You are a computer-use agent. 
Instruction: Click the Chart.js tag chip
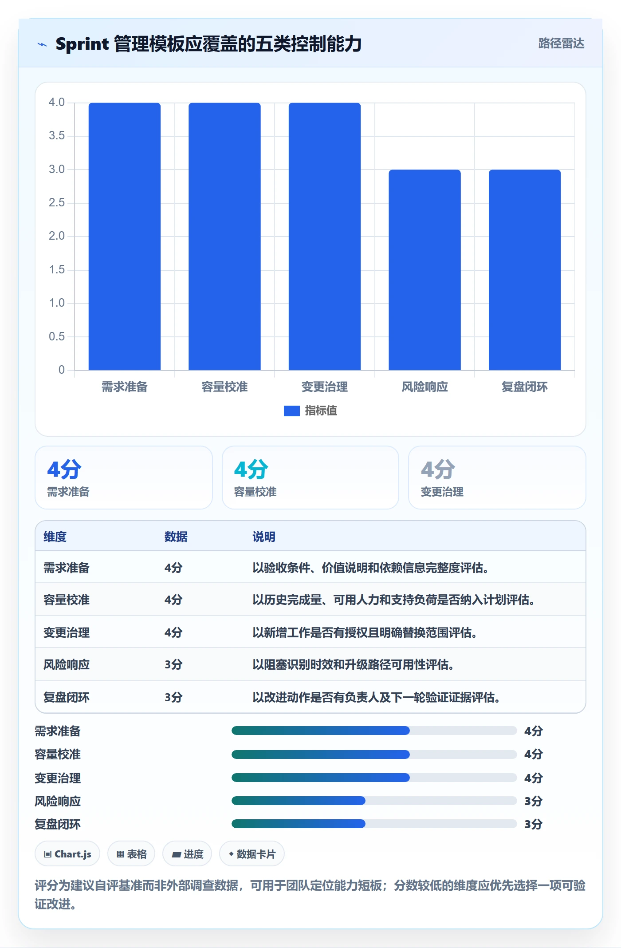point(67,854)
